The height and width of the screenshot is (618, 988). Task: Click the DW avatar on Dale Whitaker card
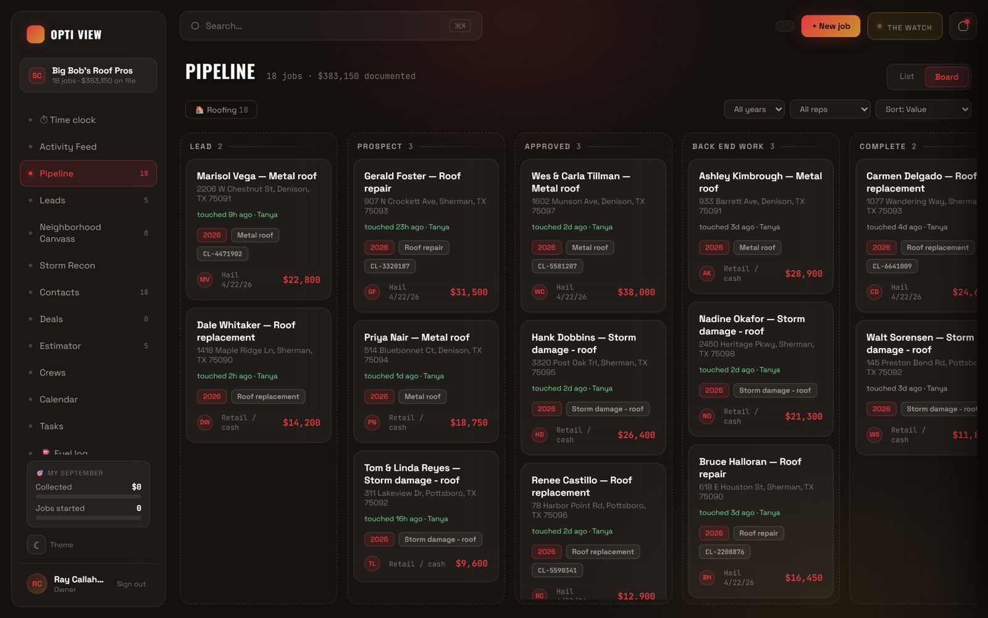[x=205, y=423]
